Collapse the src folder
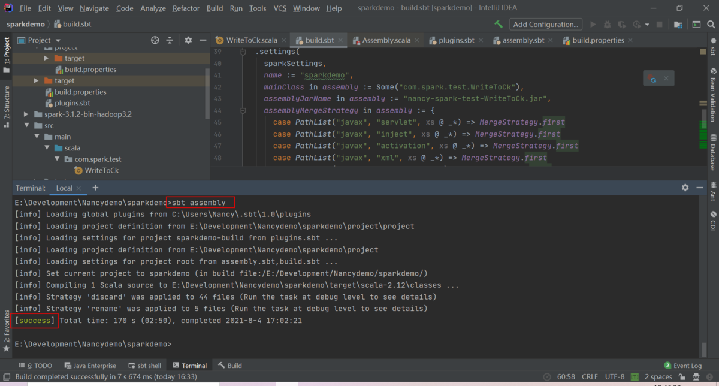 26,126
